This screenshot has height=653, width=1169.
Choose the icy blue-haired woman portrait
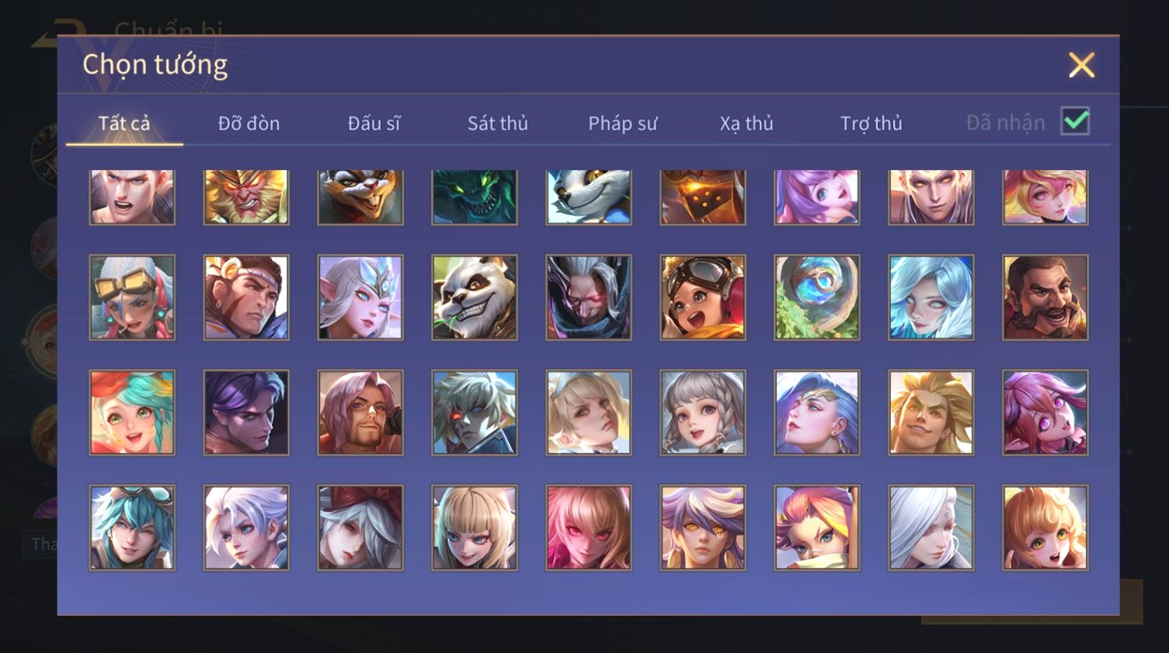click(931, 297)
